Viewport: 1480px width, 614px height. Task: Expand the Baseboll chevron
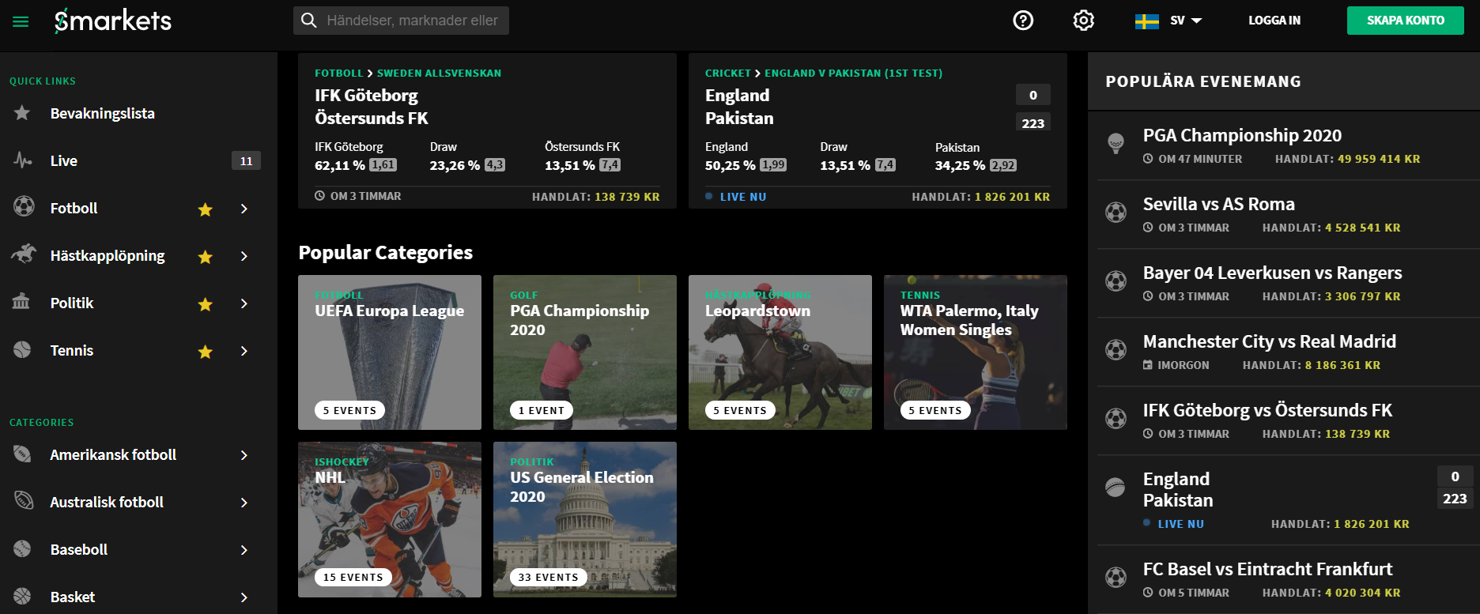point(244,550)
